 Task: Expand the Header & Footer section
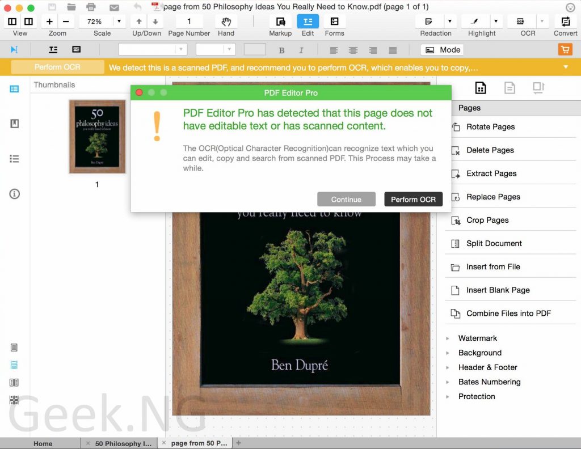pyautogui.click(x=448, y=367)
